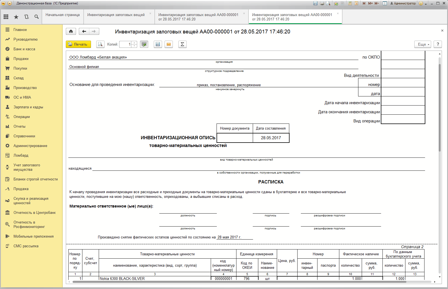Open Мобильные приложения section
Screen dimensions: 448x289
[31, 236]
